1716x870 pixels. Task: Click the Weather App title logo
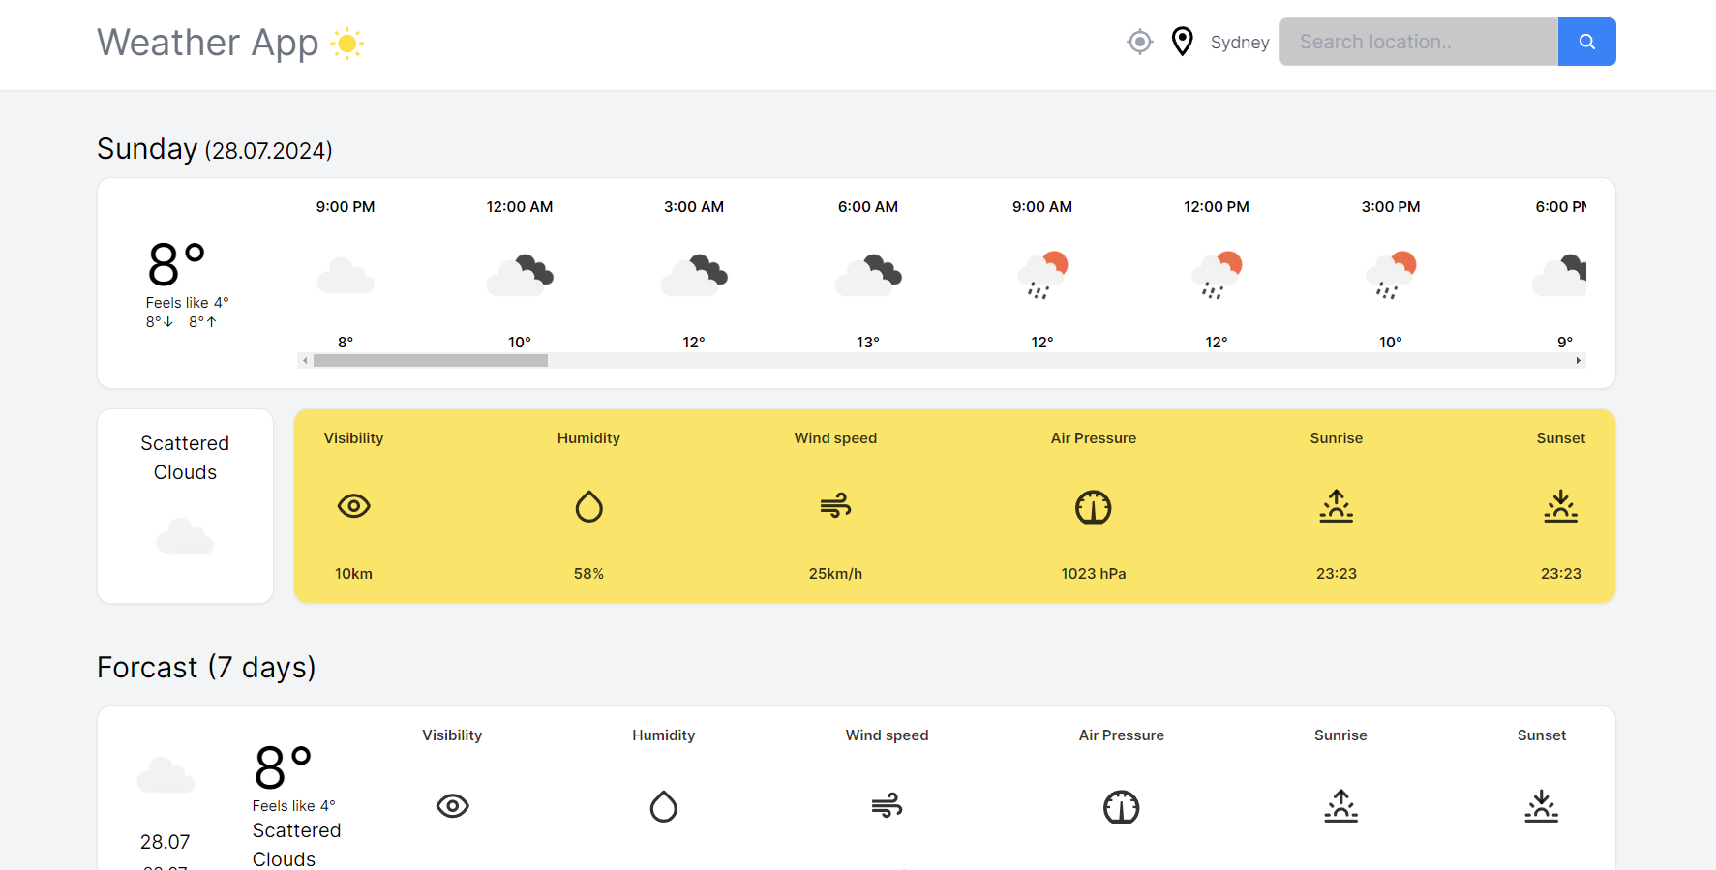pos(208,43)
